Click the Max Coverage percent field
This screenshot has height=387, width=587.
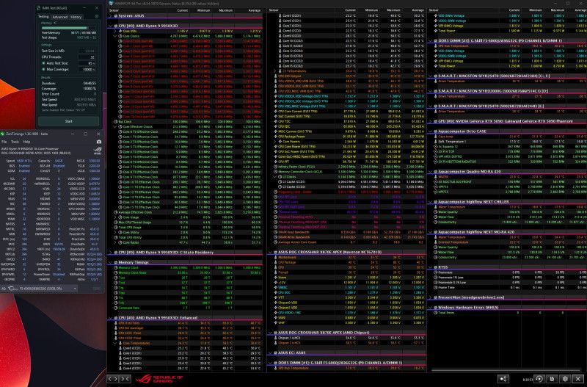coord(87,69)
